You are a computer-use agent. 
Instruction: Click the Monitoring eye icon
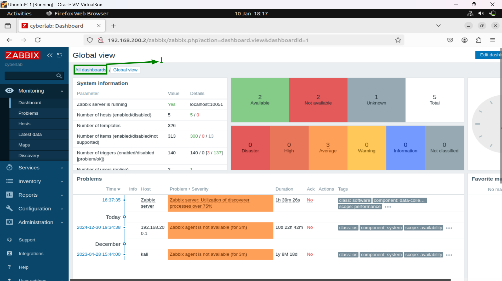(9, 91)
